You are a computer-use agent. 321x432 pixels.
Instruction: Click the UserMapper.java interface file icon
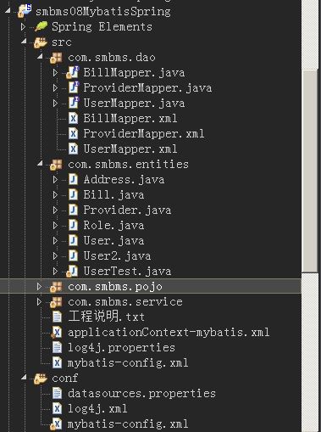point(74,103)
